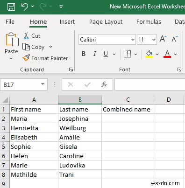Click the Undo arrow icon
This screenshot has width=185, height=188.
pyautogui.click(x=25, y=7)
